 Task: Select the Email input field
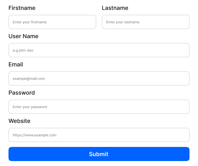[x=99, y=78]
